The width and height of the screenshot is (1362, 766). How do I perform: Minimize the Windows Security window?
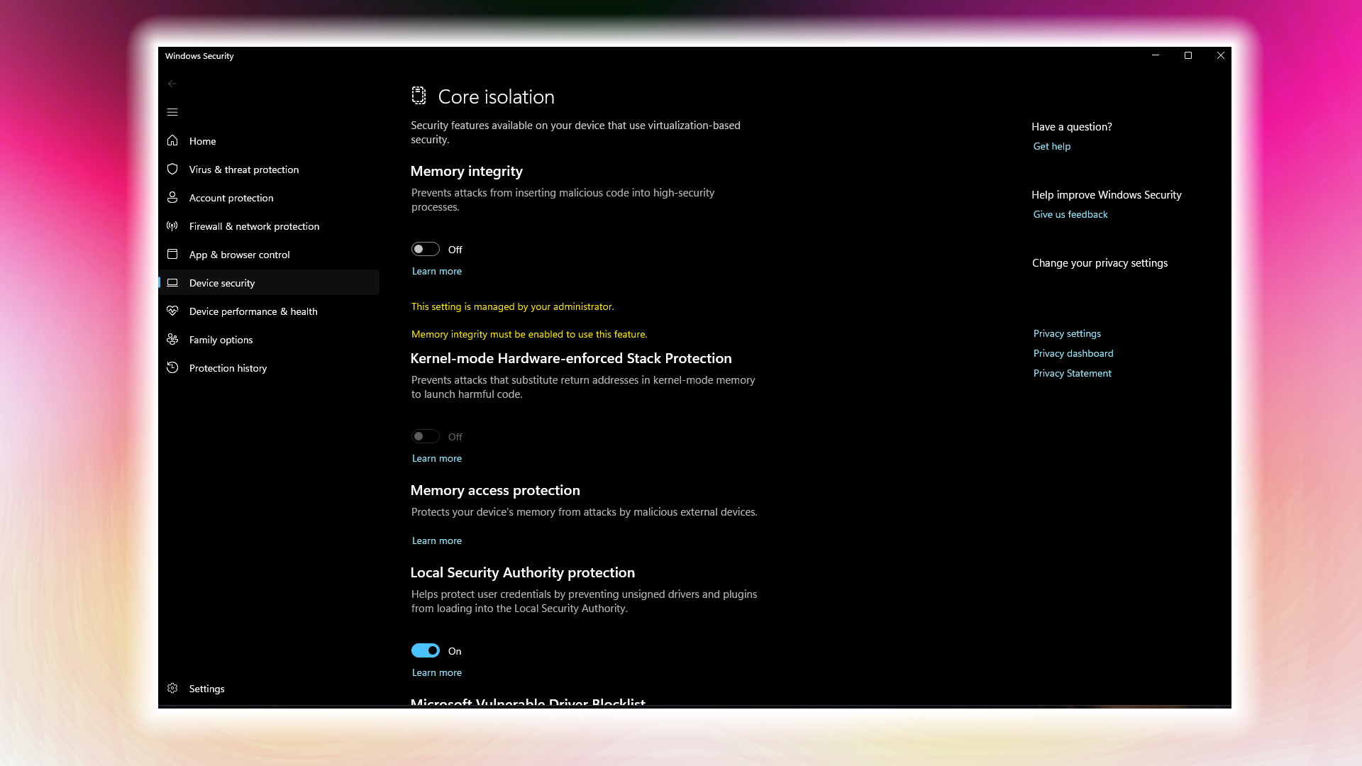1156,55
